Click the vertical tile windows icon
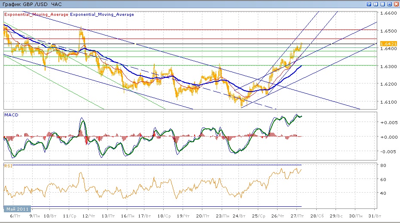This screenshot has height=223, width=400. [x=376, y=4]
